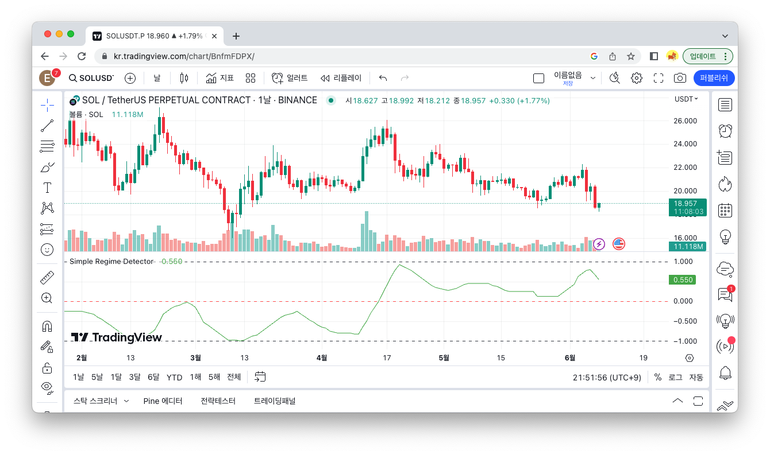Image resolution: width=770 pixels, height=455 pixels.
Task: Toggle 자동 auto scale
Action: [696, 377]
